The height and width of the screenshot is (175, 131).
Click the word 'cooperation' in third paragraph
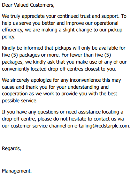pyautogui.click(x=15, y=94)
